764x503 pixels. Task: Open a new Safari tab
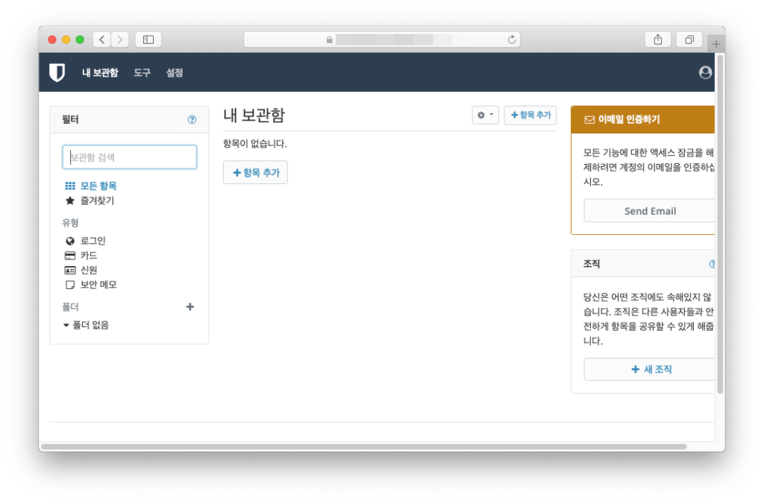click(716, 44)
